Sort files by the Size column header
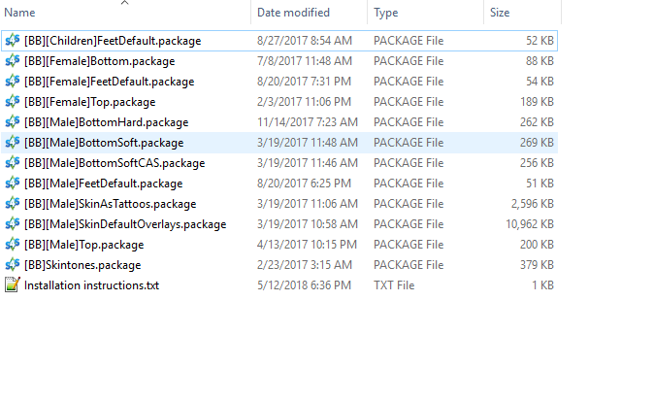654x401 pixels. click(x=500, y=13)
